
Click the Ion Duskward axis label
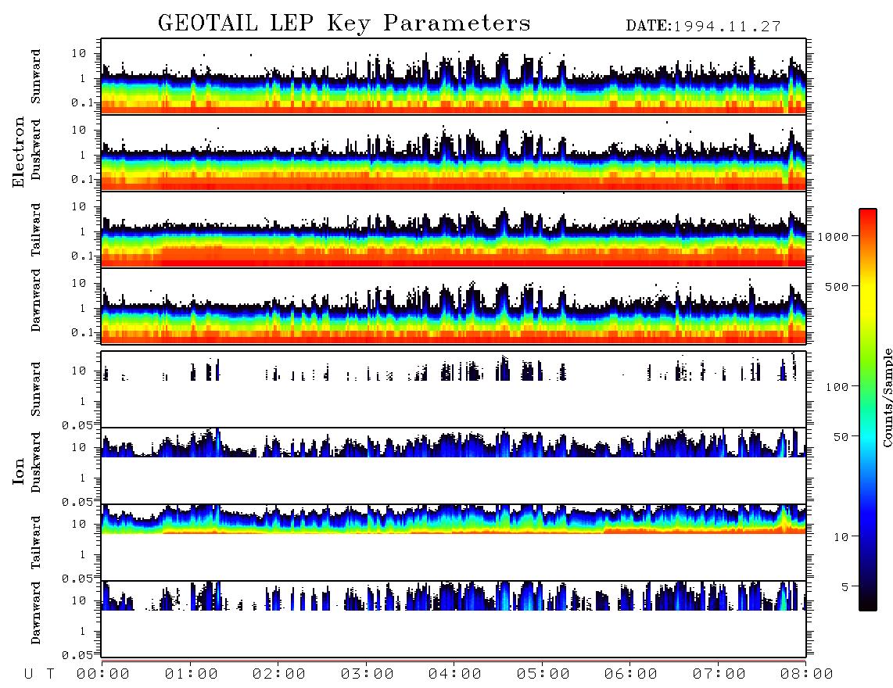tap(36, 463)
